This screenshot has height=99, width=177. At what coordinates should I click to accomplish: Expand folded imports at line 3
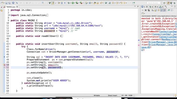10,15
